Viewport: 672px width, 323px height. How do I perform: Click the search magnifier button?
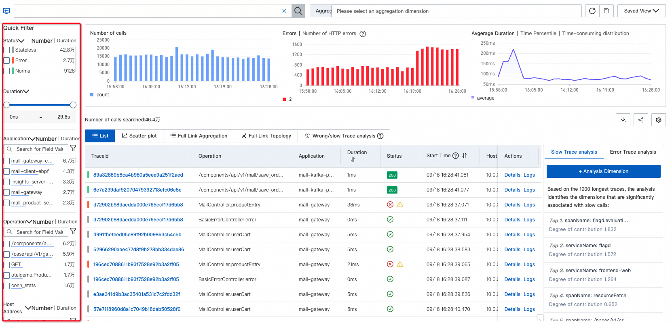[x=298, y=11]
